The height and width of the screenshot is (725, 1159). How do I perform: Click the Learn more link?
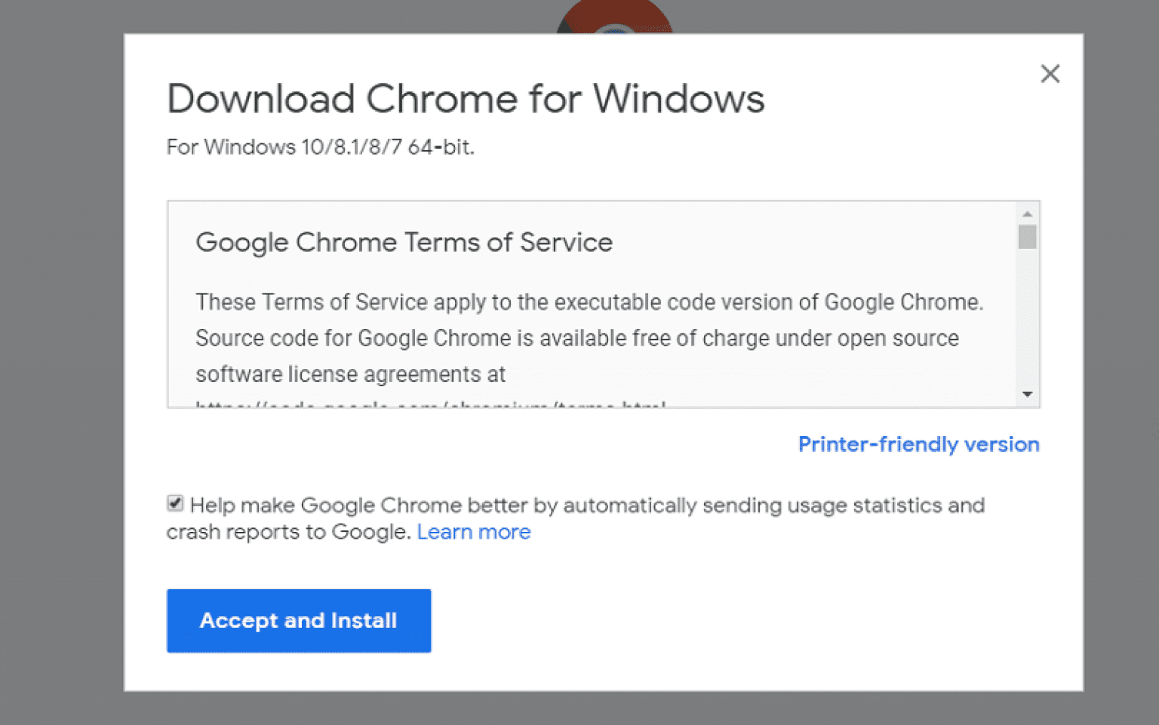click(x=474, y=532)
